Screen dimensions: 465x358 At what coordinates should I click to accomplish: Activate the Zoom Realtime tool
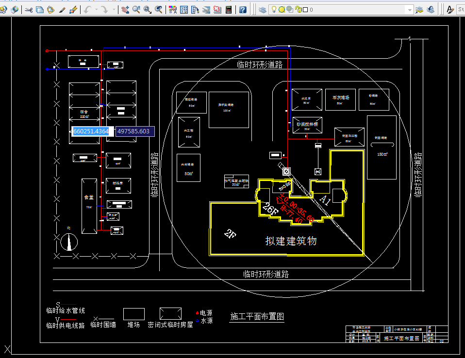click(136, 9)
